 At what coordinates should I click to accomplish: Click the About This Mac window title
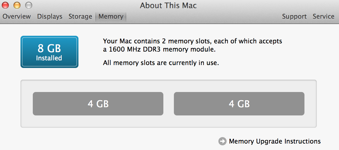(168, 6)
